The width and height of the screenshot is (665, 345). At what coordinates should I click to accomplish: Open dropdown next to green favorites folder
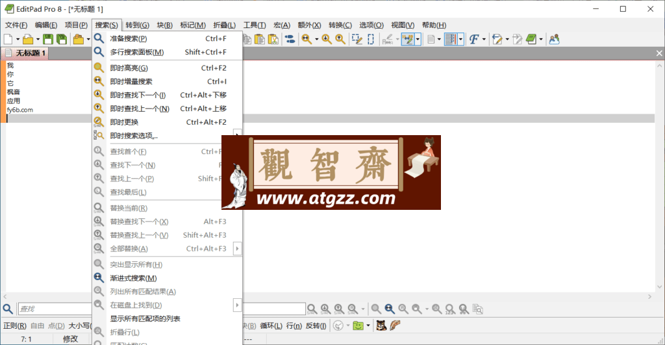pyautogui.click(x=368, y=326)
